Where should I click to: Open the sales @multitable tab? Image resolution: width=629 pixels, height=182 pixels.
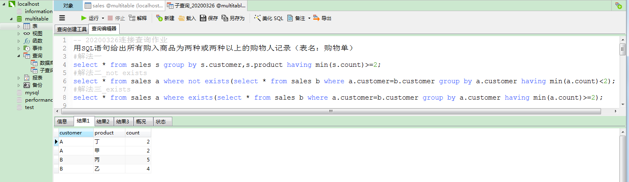point(123,6)
